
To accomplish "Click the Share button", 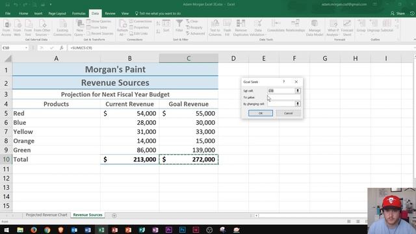I will [398, 13].
